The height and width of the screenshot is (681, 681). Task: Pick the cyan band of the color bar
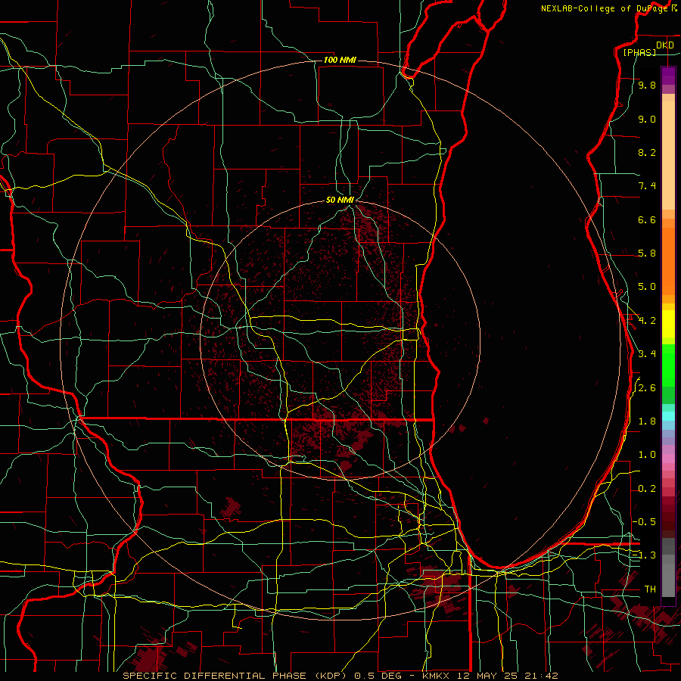[x=668, y=416]
